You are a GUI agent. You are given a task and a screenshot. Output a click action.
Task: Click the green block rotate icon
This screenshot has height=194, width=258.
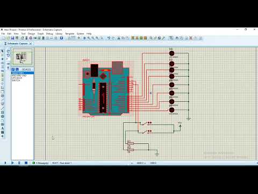[141, 38]
